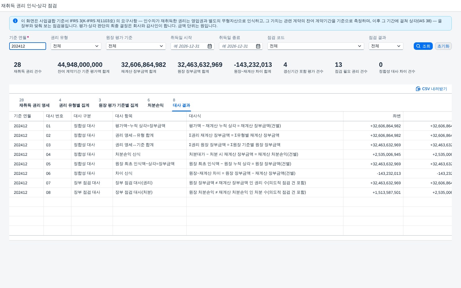Switch to the 처분손익 tab
461x288 pixels.
tap(156, 103)
